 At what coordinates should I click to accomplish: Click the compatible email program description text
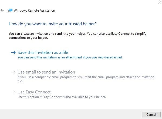point(86,79)
